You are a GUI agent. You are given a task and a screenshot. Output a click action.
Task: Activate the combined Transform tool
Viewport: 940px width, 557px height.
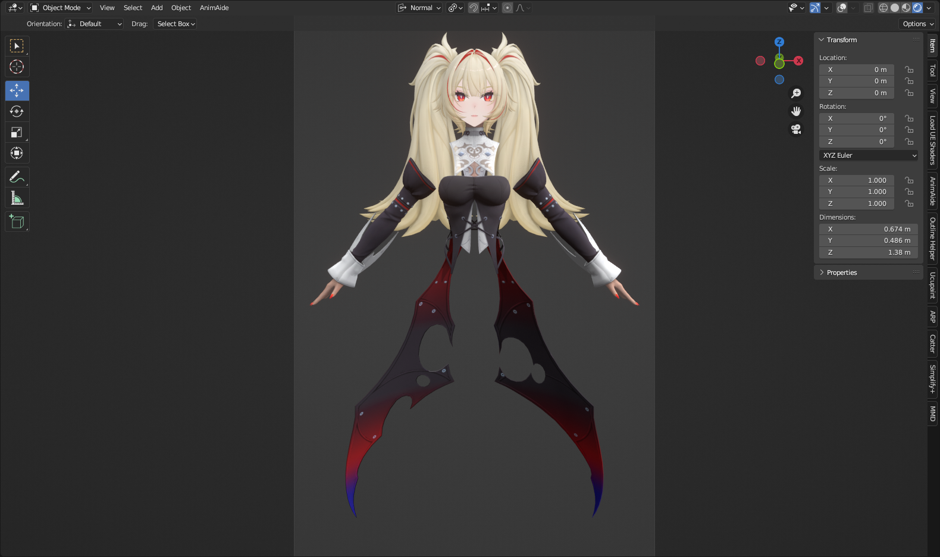click(x=17, y=153)
